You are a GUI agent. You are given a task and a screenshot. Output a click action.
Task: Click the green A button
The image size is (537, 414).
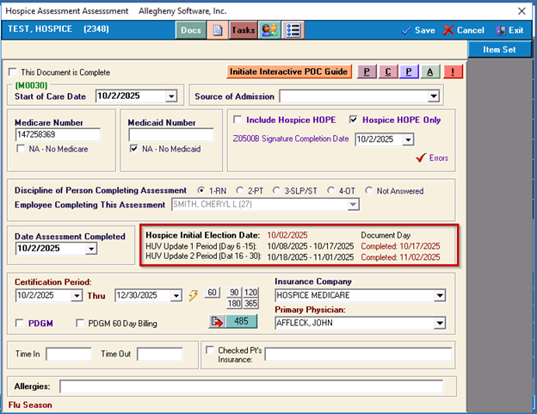429,71
